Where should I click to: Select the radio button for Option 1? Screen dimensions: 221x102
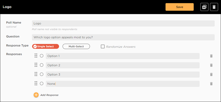pos(41,56)
